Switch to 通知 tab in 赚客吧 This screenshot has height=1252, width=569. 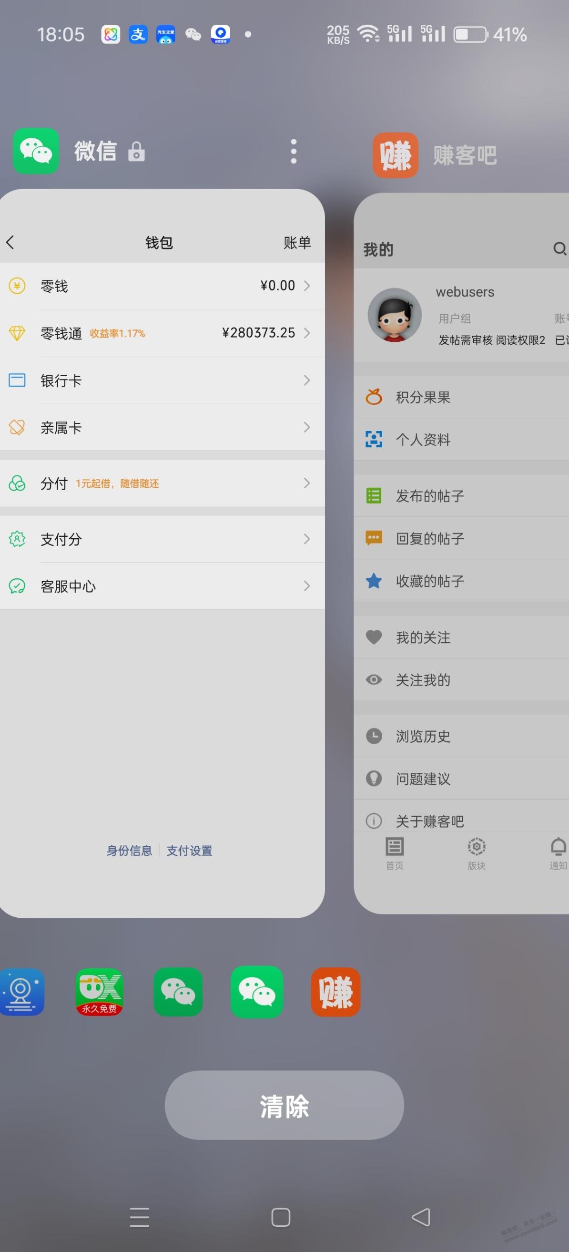(559, 853)
